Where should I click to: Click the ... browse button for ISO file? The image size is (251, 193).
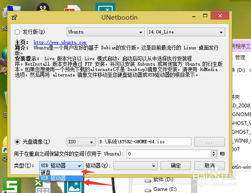pyautogui.click(x=209, y=142)
